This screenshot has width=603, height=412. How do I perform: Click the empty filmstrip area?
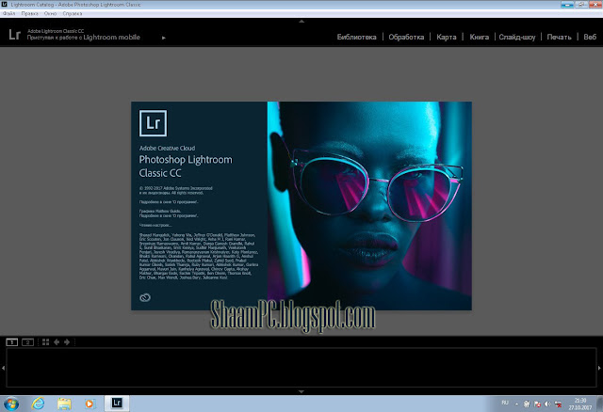pyautogui.click(x=301, y=368)
